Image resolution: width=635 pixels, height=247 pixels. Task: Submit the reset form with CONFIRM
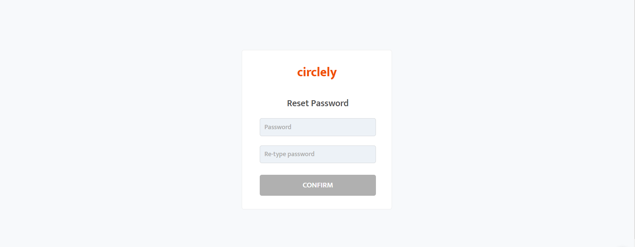(317, 185)
